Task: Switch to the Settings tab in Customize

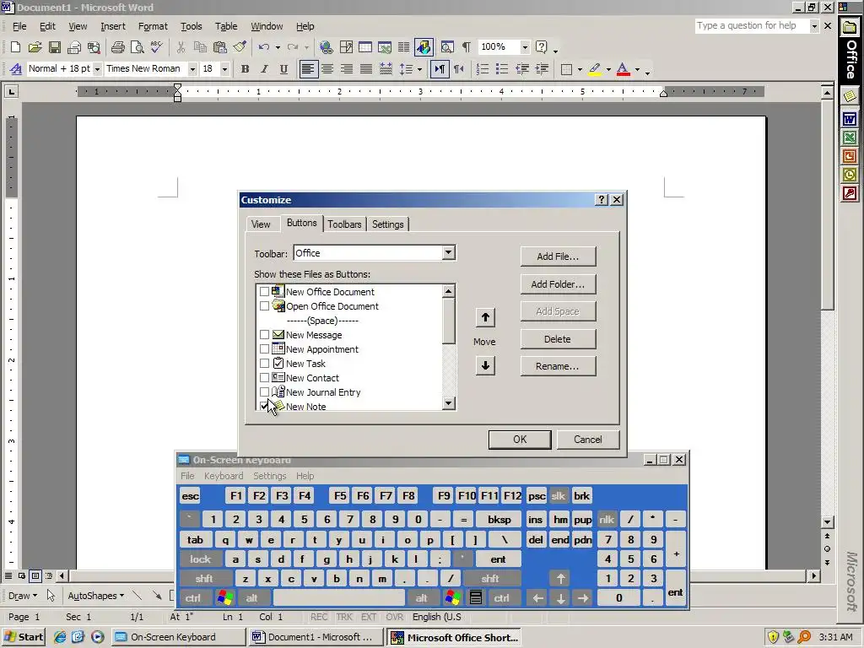Action: coord(388,224)
